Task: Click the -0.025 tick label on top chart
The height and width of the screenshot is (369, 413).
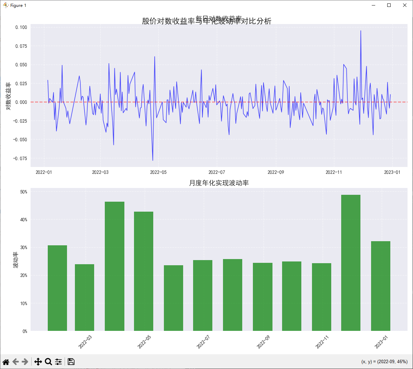Action: [x=20, y=121]
